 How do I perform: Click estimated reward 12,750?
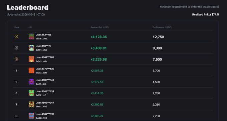click(x=158, y=37)
